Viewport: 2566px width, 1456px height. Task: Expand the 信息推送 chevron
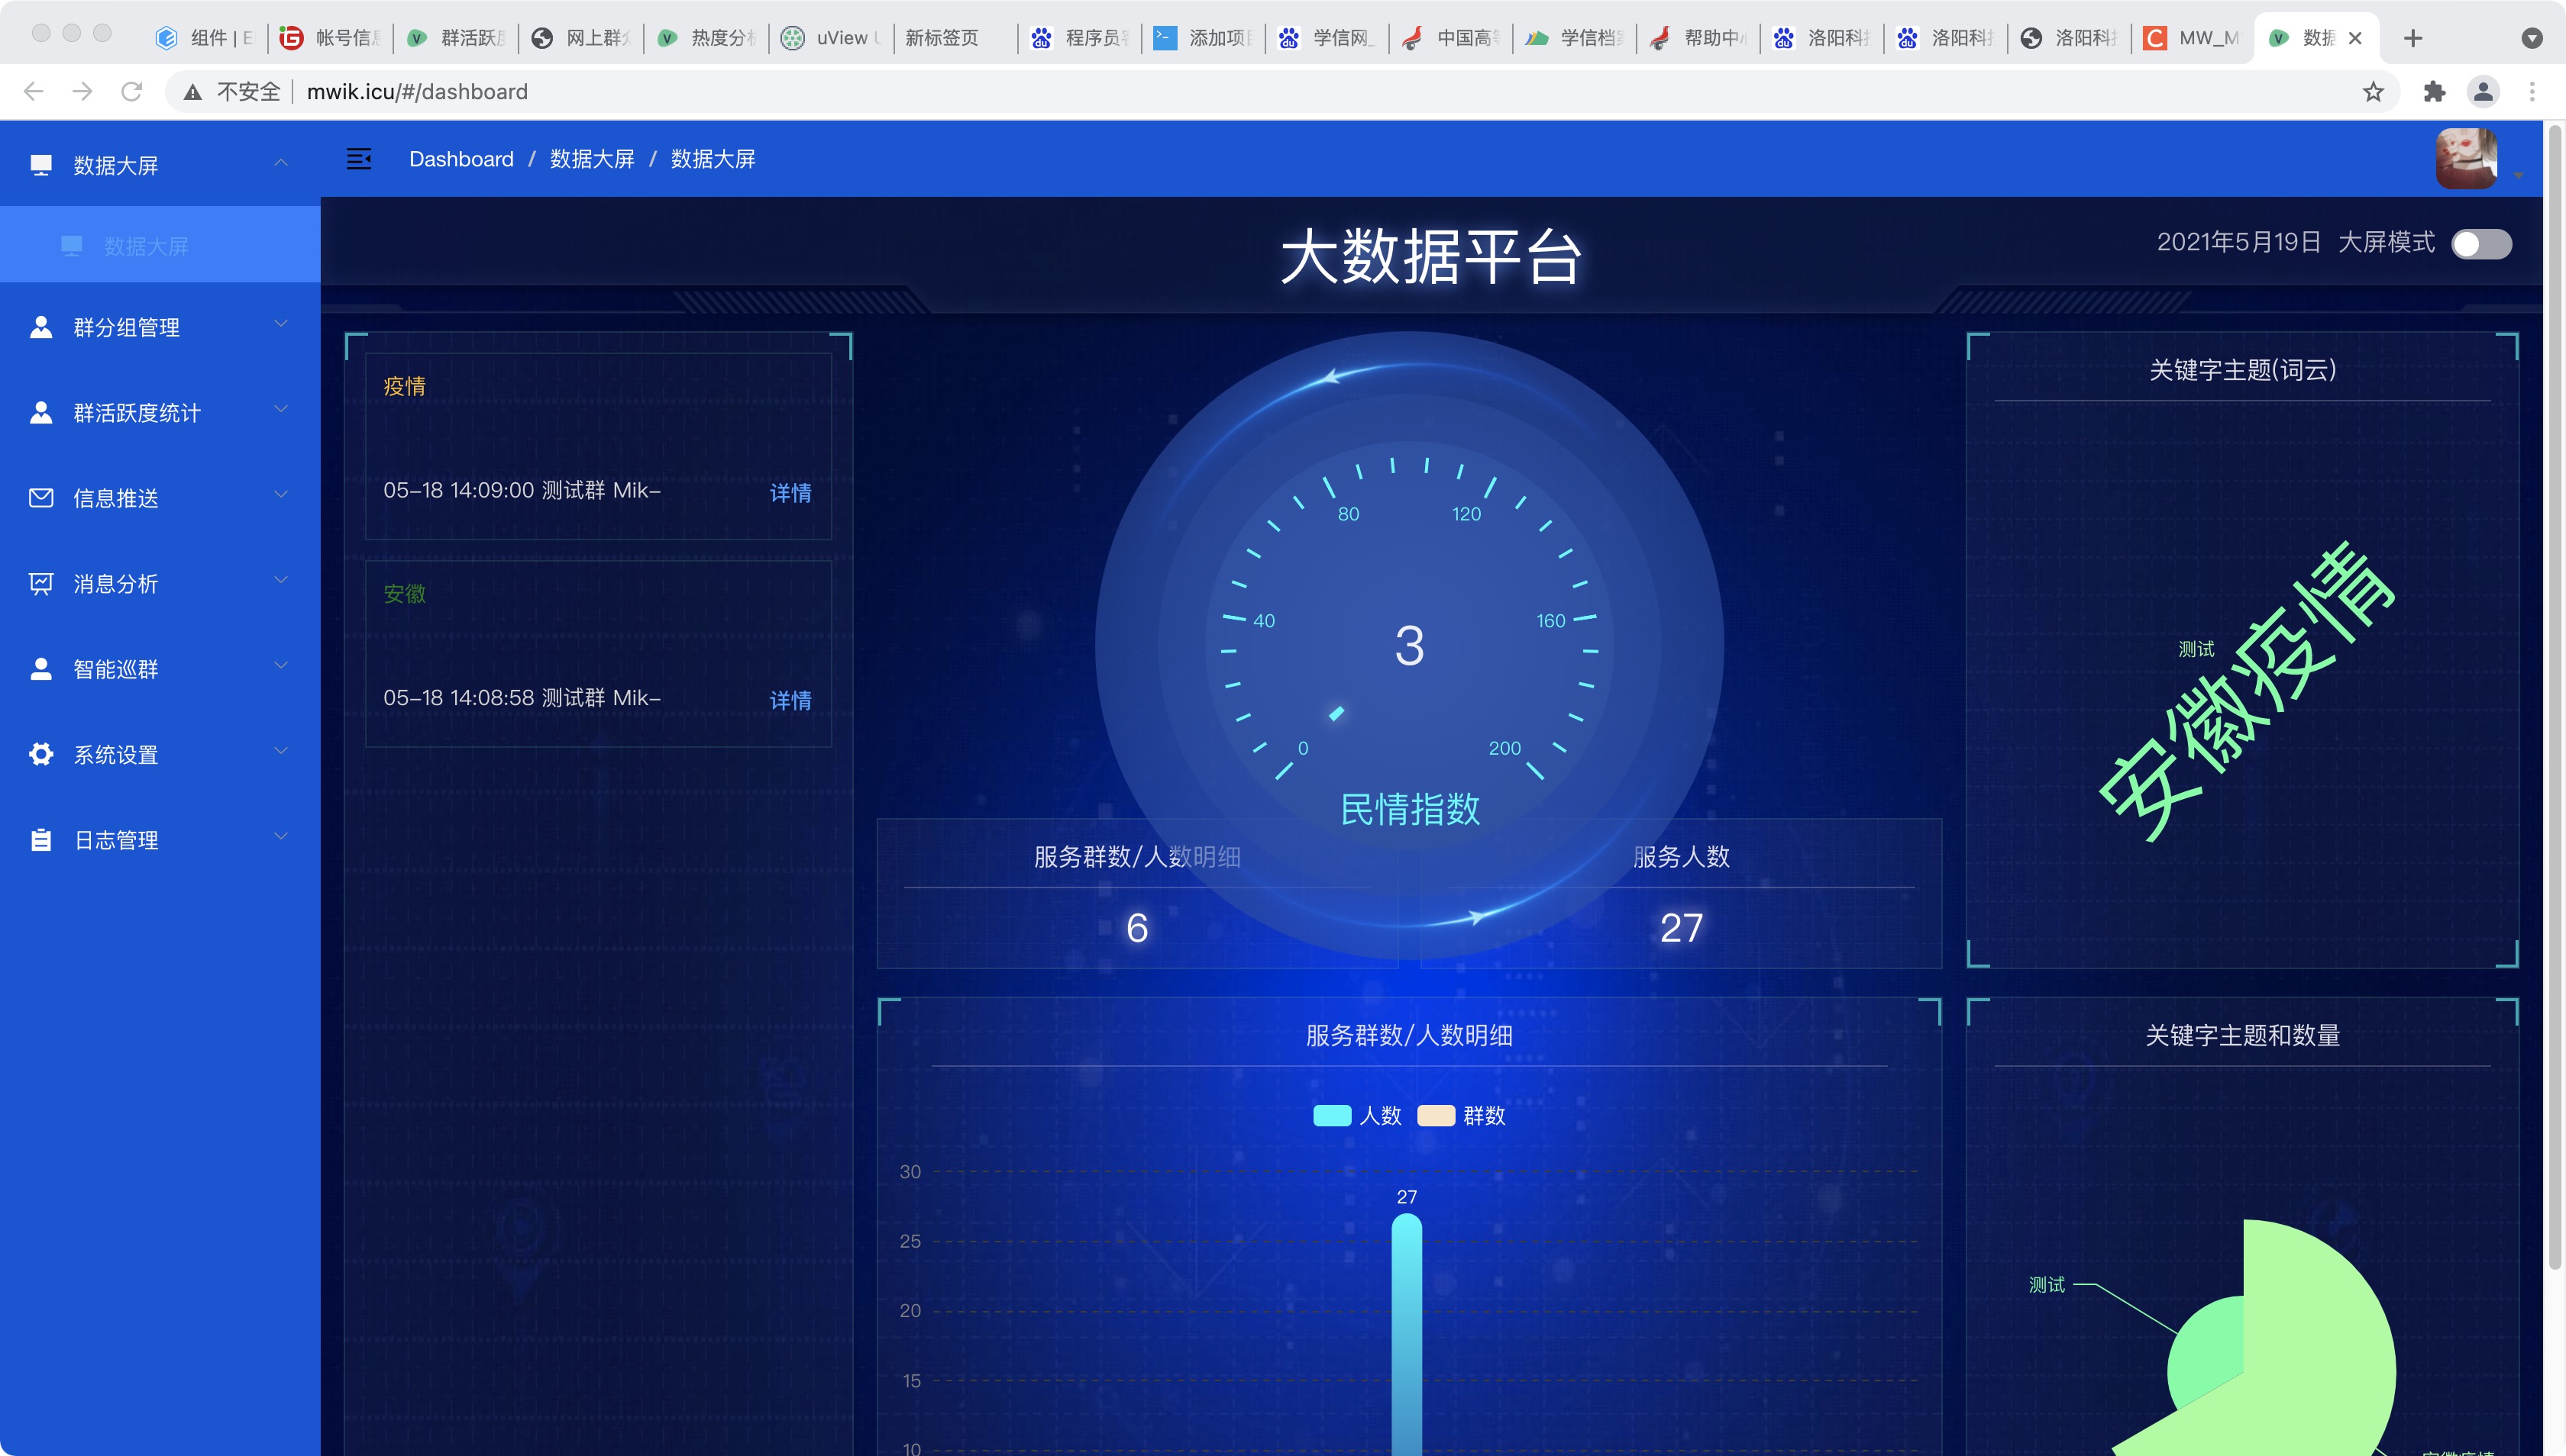tap(281, 494)
